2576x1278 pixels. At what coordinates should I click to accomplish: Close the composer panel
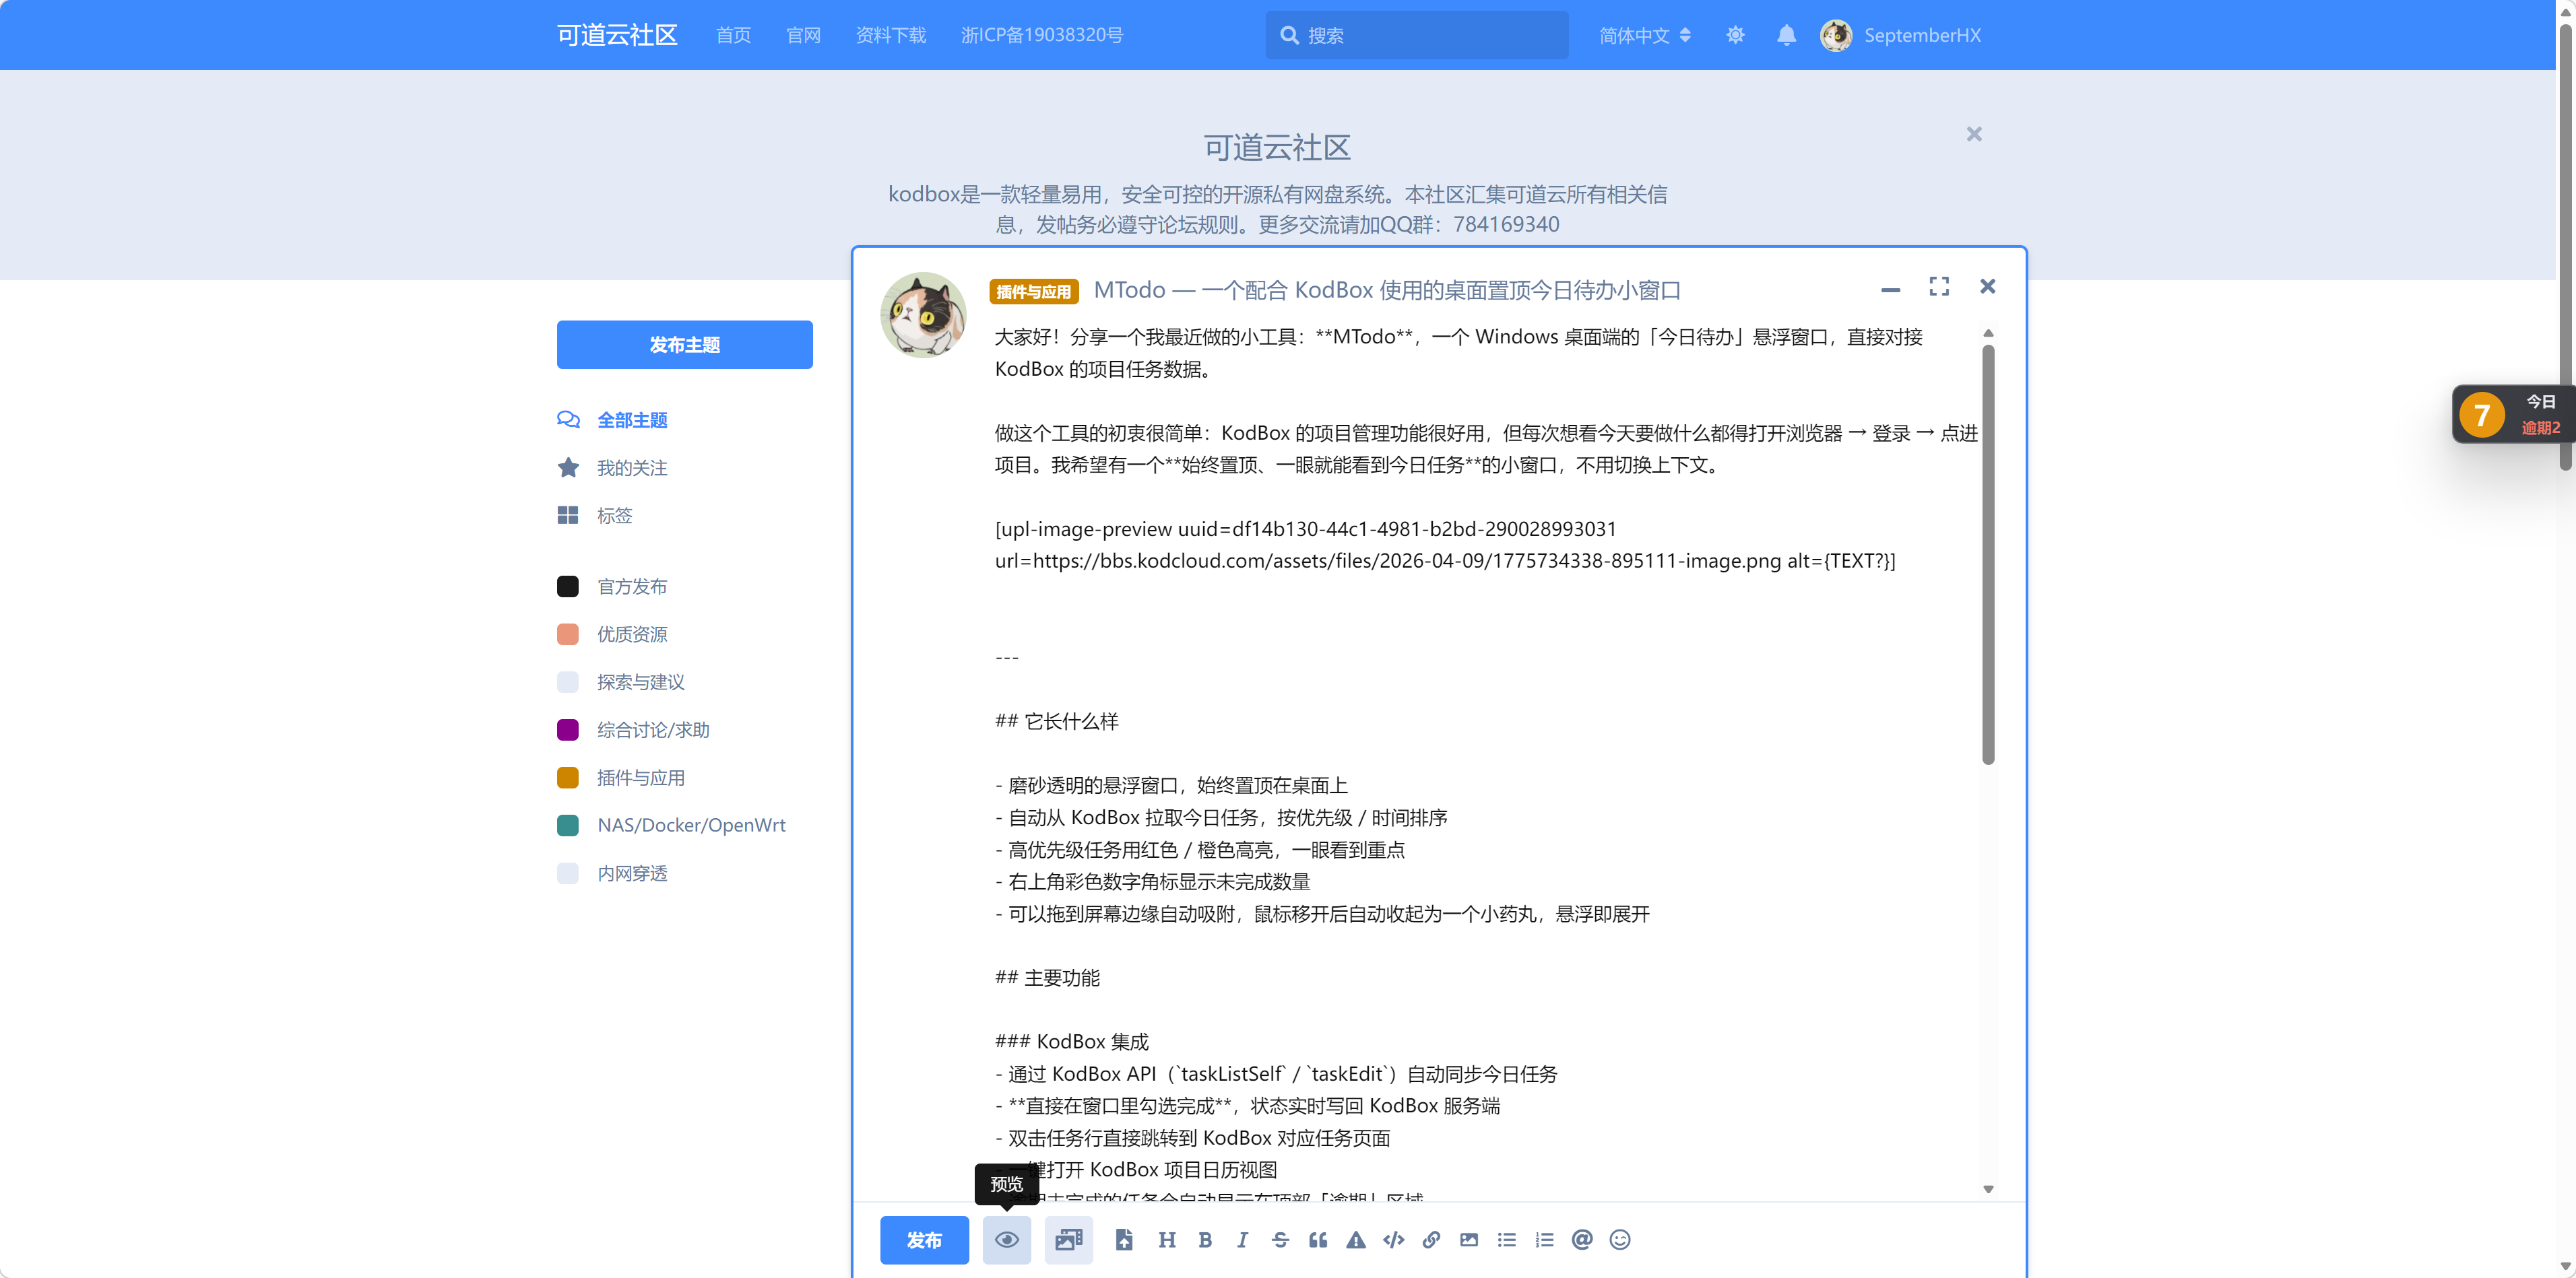pyautogui.click(x=1987, y=287)
